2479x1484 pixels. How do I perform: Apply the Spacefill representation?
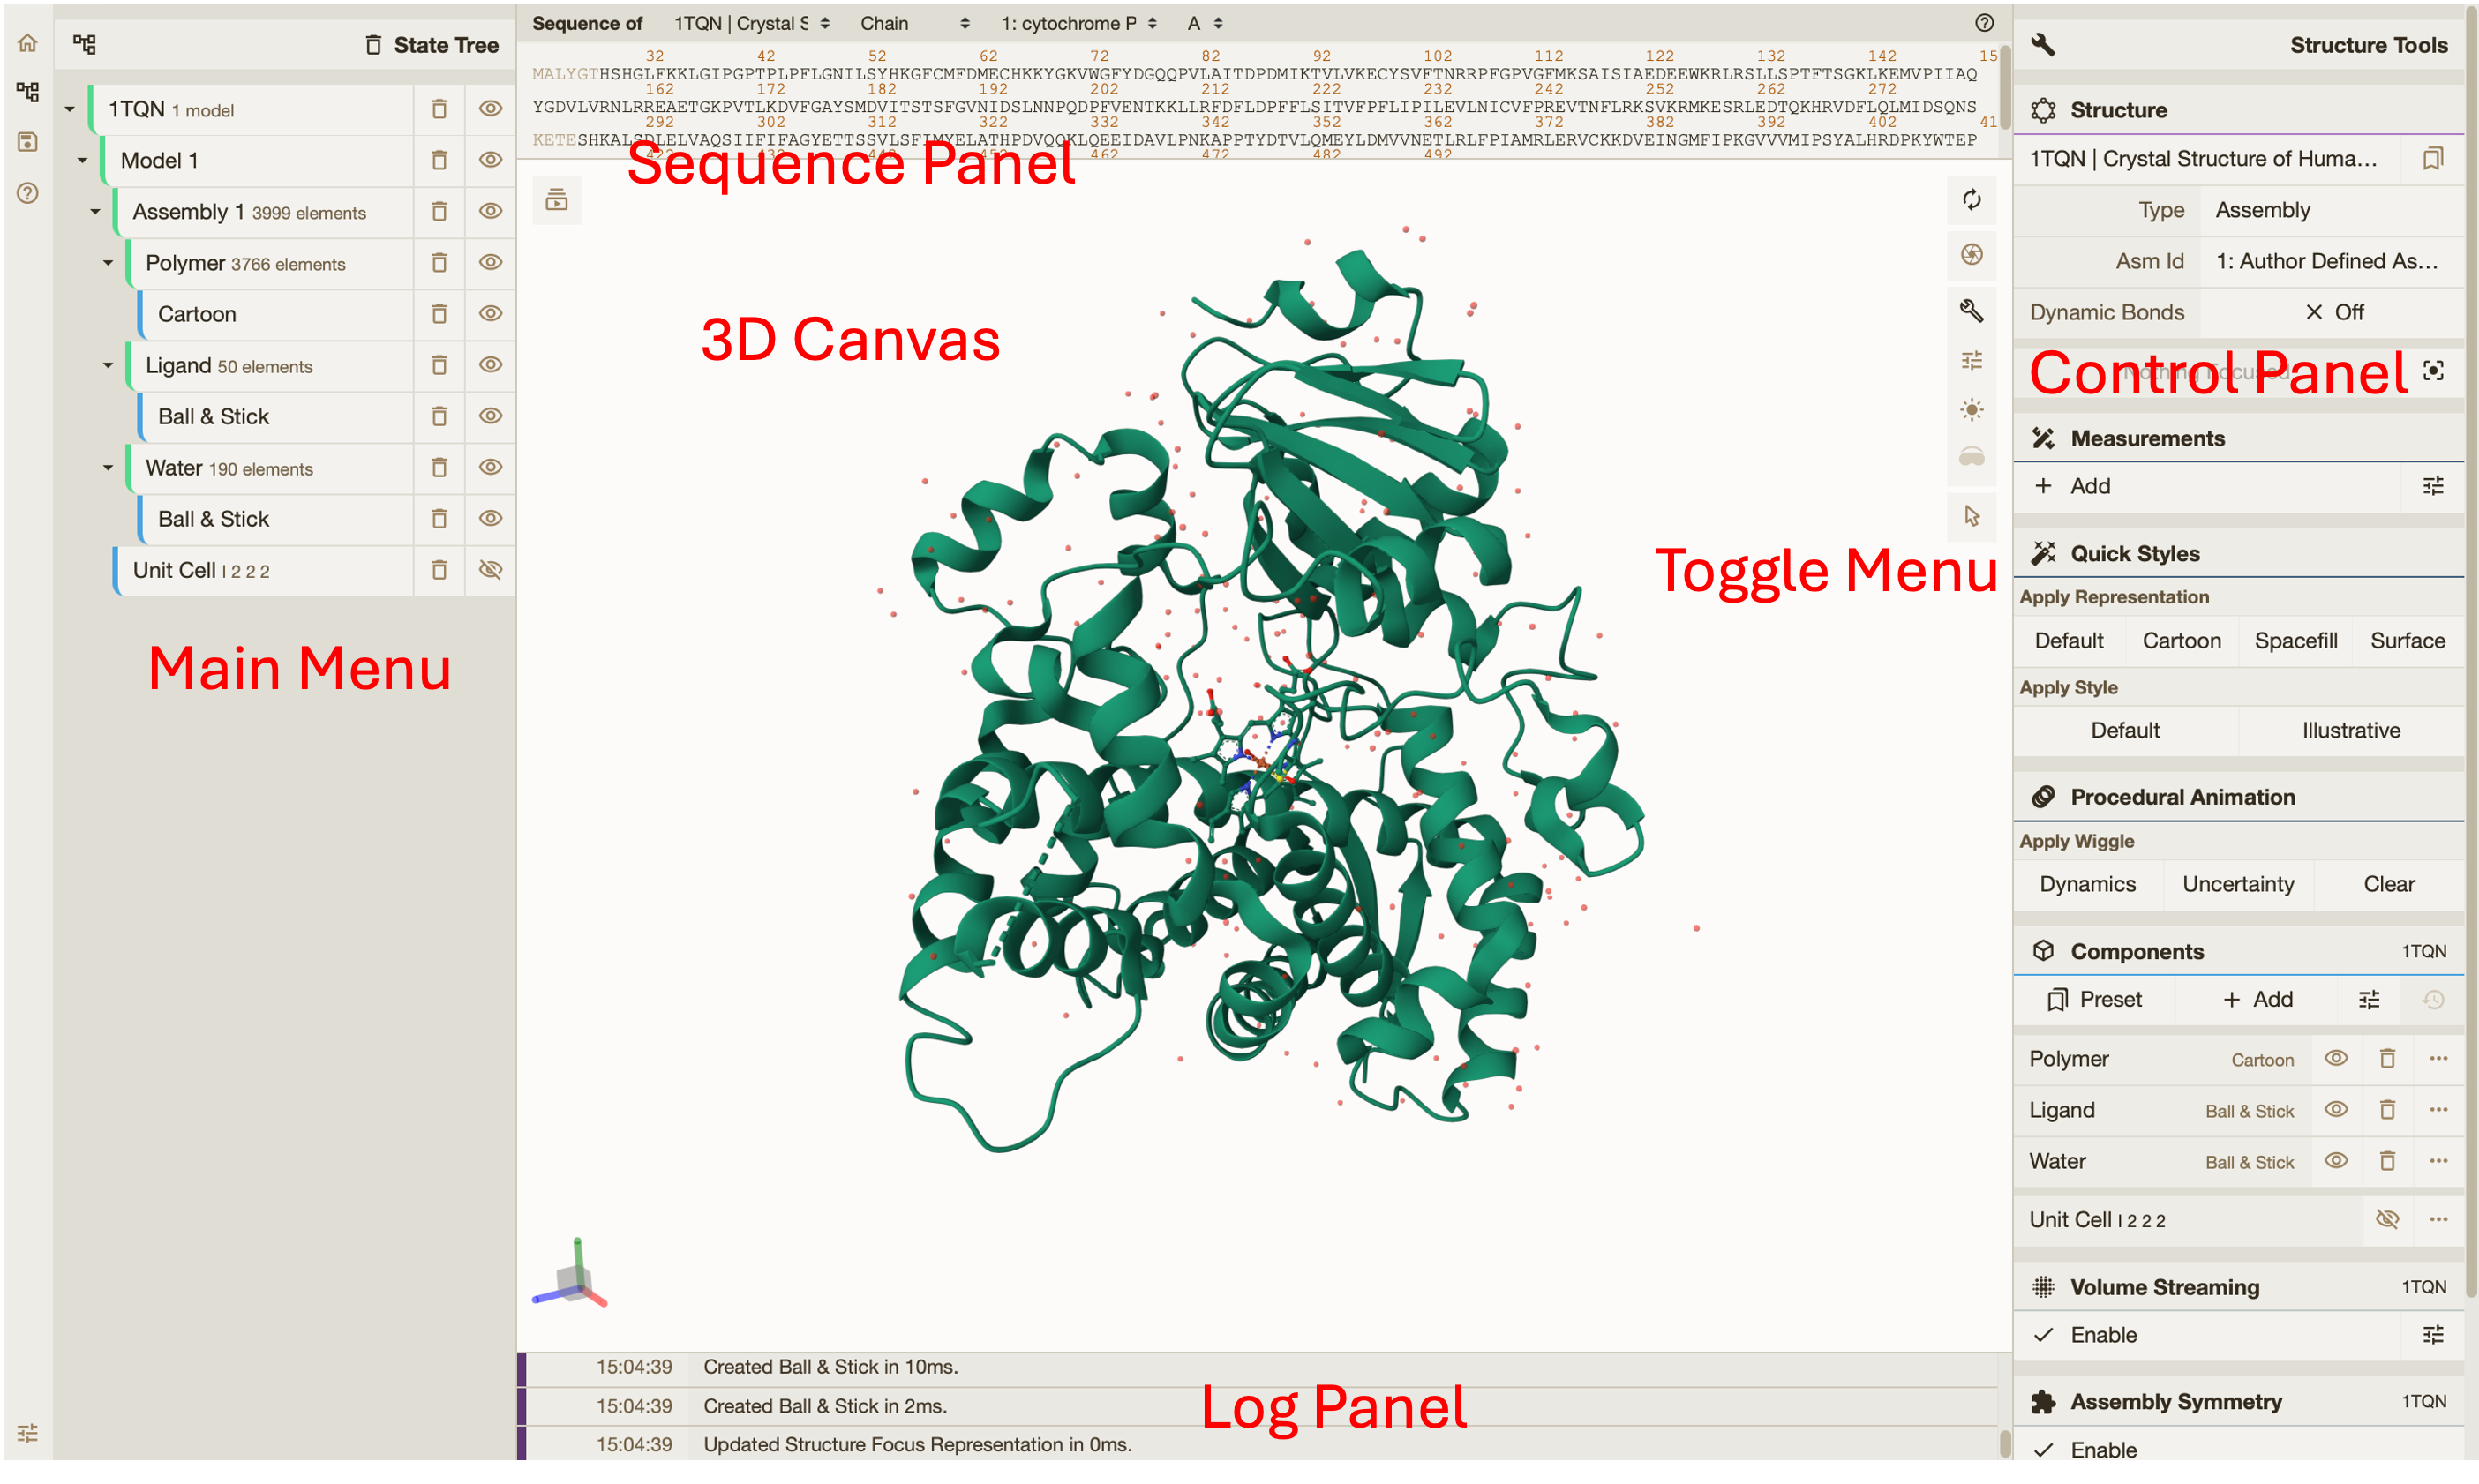[2295, 641]
